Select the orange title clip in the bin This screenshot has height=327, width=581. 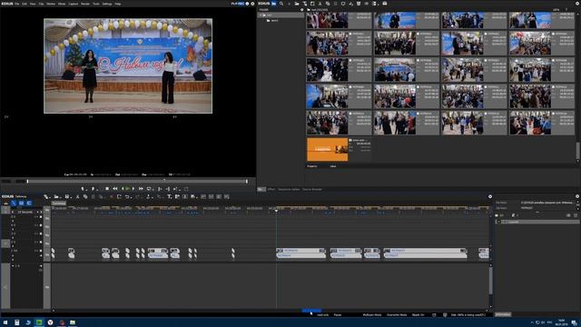[x=327, y=149]
